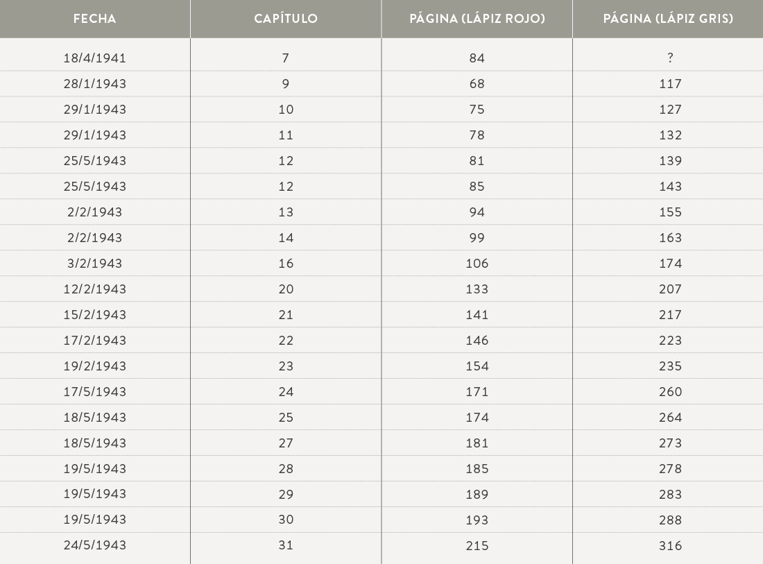Select the date 24/5/1943 cell
Viewport: 763px width, 564px height.
coord(95,545)
